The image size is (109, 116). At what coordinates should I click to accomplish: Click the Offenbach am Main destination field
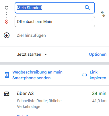[55, 22]
